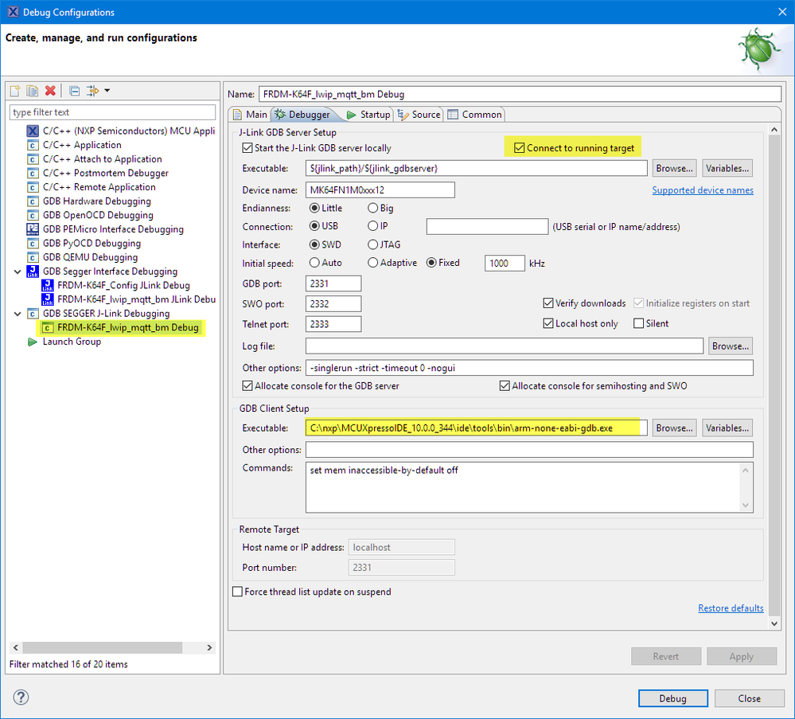Switch to the Source tab
The image size is (795, 719).
pos(419,115)
